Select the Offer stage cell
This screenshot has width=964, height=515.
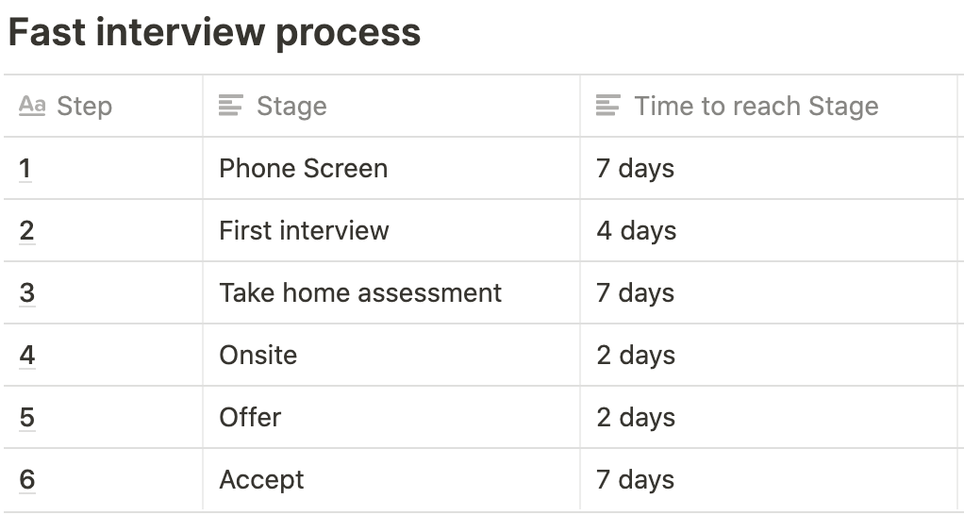[x=391, y=417]
